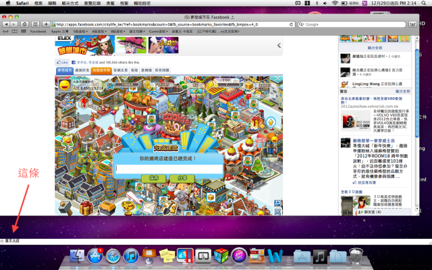Click the left green button in dialog
Image resolution: width=432 pixels, height=270 pixels.
coord(153,178)
